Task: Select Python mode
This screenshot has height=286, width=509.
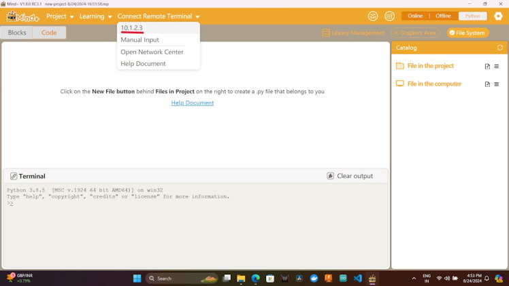Action: pos(472,16)
